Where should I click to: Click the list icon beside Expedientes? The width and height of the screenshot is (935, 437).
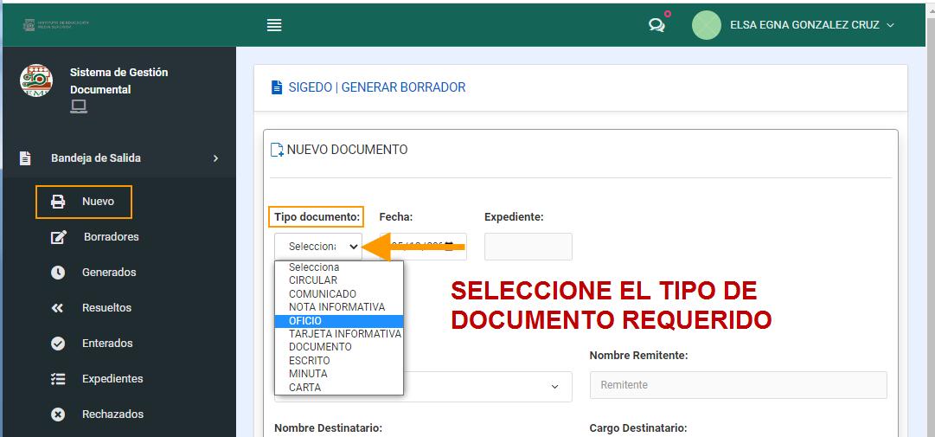(58, 378)
